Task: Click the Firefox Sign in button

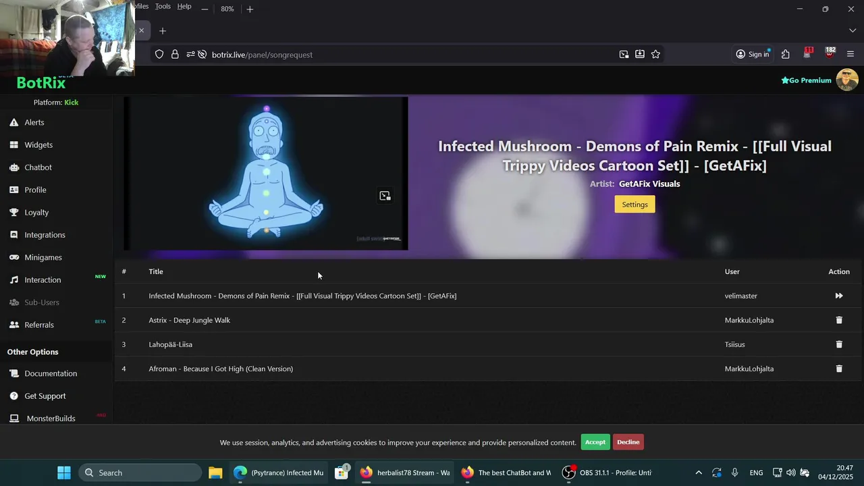Action: pos(753,55)
